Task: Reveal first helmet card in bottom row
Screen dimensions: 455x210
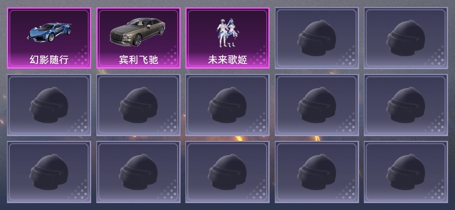Action: [x=49, y=172]
